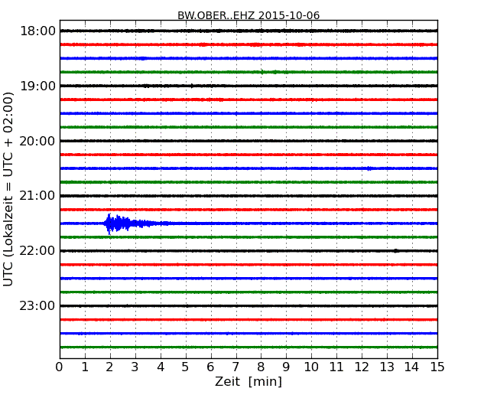Click the Zeit [min] axis label

(x=248, y=381)
